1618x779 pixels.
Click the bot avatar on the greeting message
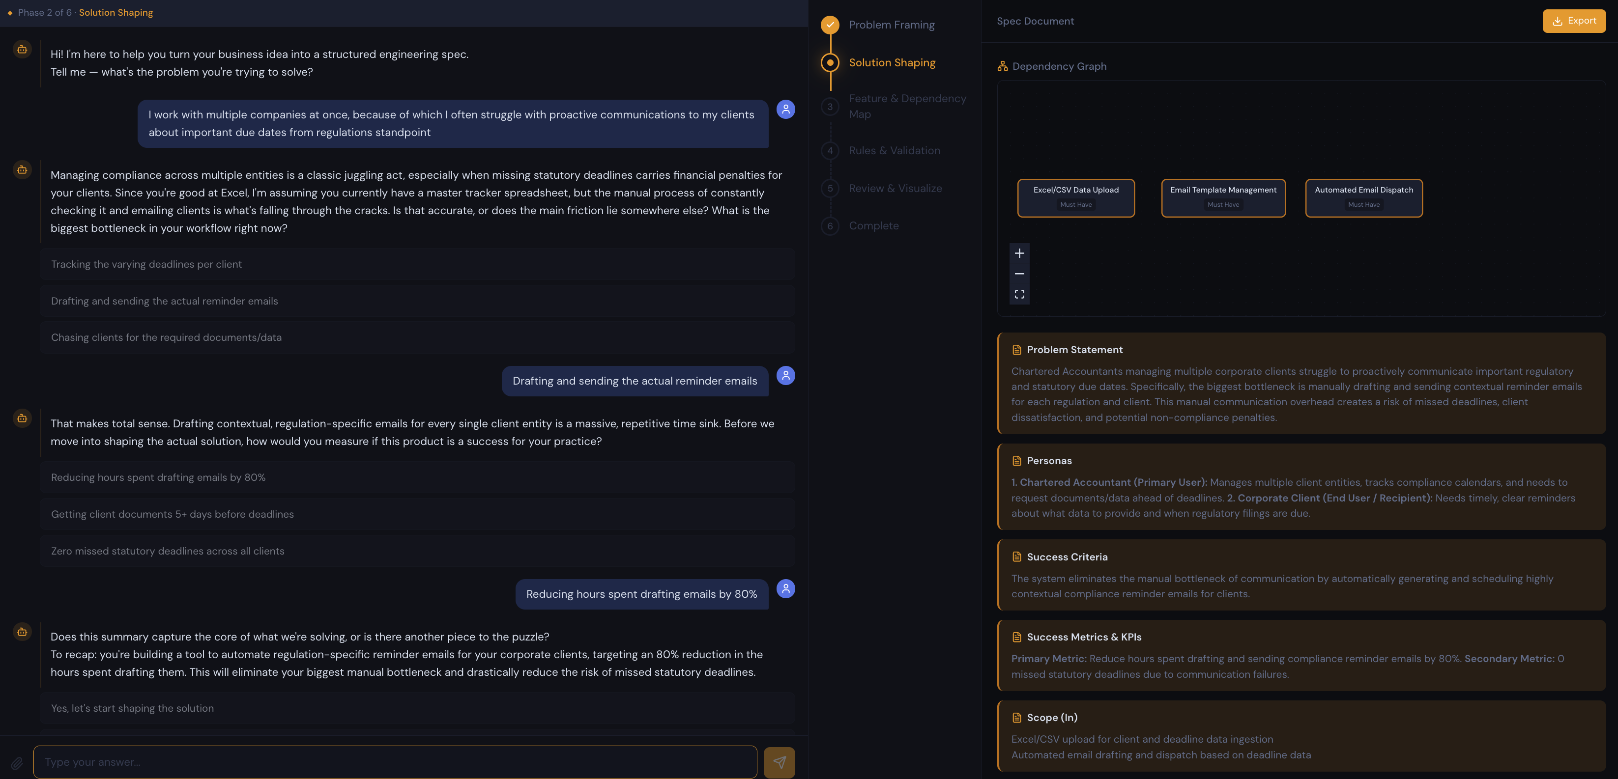(x=21, y=50)
